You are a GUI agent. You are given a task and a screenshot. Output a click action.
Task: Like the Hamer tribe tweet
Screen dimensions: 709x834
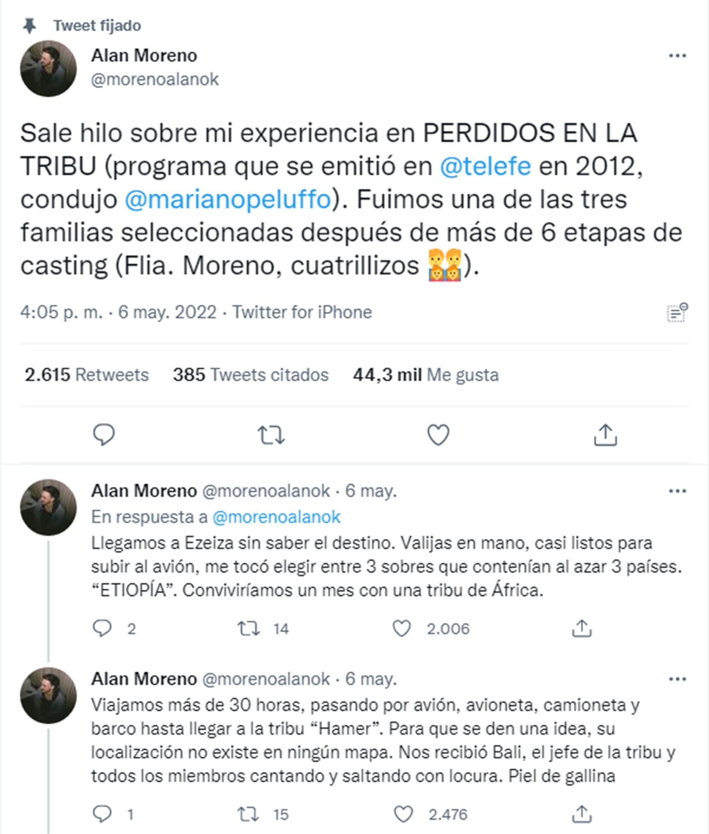coord(403,815)
